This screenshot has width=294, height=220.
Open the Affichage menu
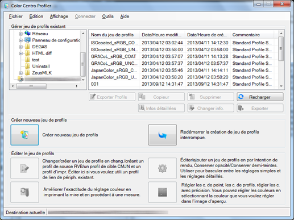[x=59, y=16]
